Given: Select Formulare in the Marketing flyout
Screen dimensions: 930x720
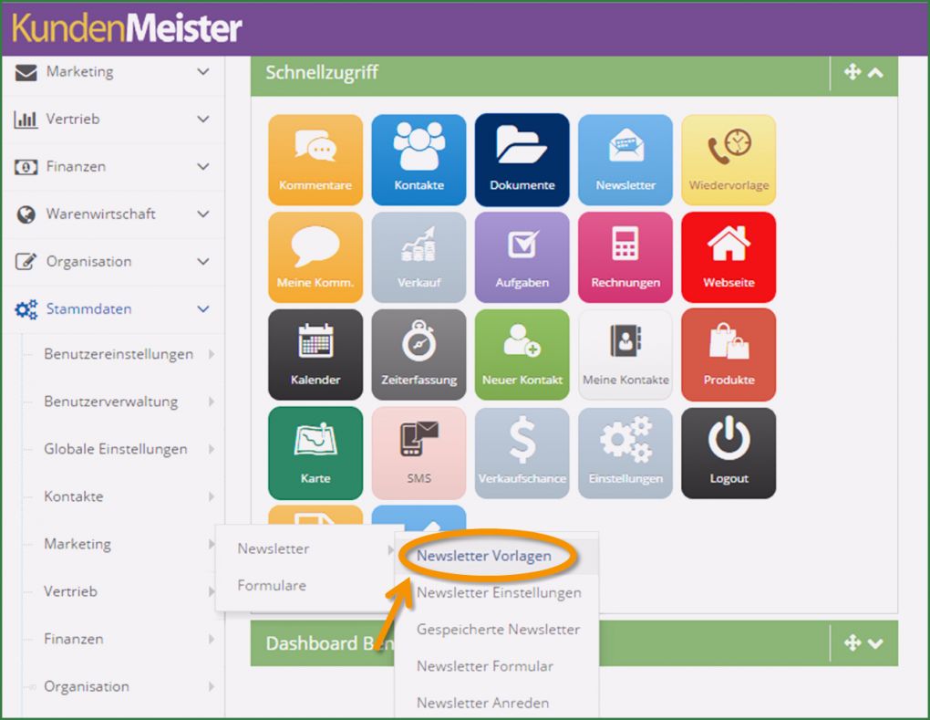Looking at the screenshot, I should tap(272, 586).
